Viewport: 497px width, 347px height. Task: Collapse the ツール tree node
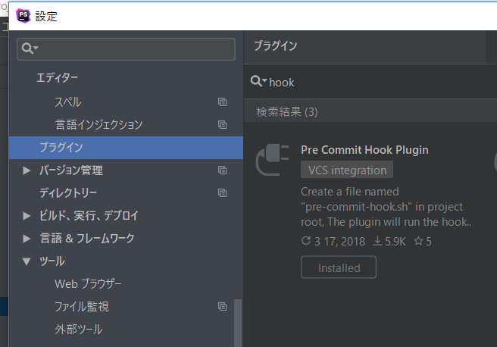27,261
